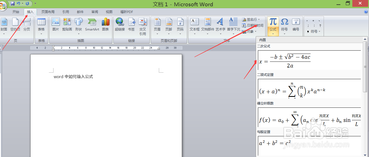Choose the 二项式定理 binomial theorem equation

pyautogui.click(x=309, y=89)
